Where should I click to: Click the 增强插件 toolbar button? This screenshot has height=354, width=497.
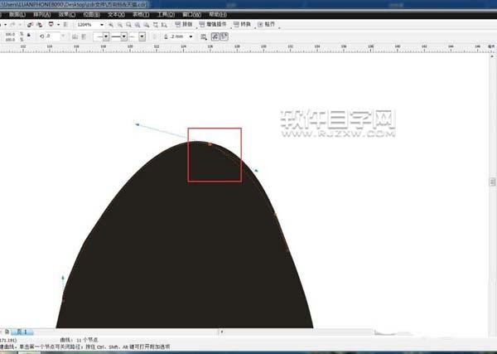[x=214, y=24]
